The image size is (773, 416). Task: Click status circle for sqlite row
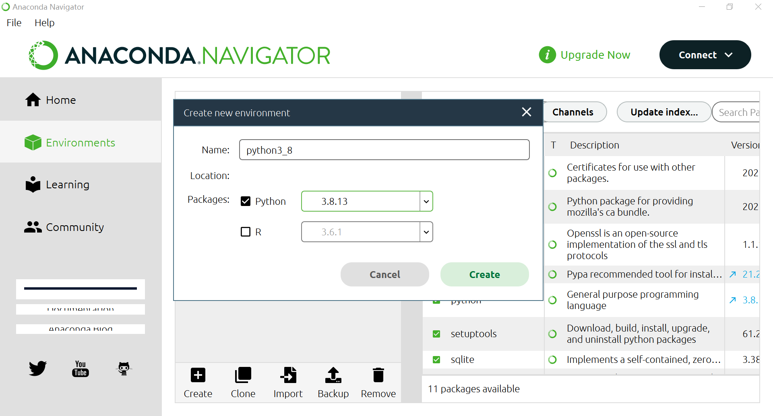coord(553,360)
